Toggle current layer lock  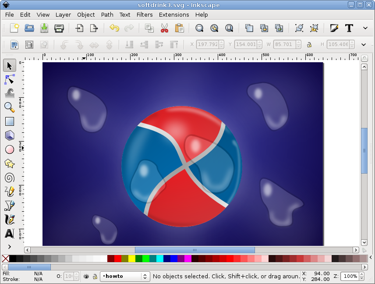coord(95,277)
